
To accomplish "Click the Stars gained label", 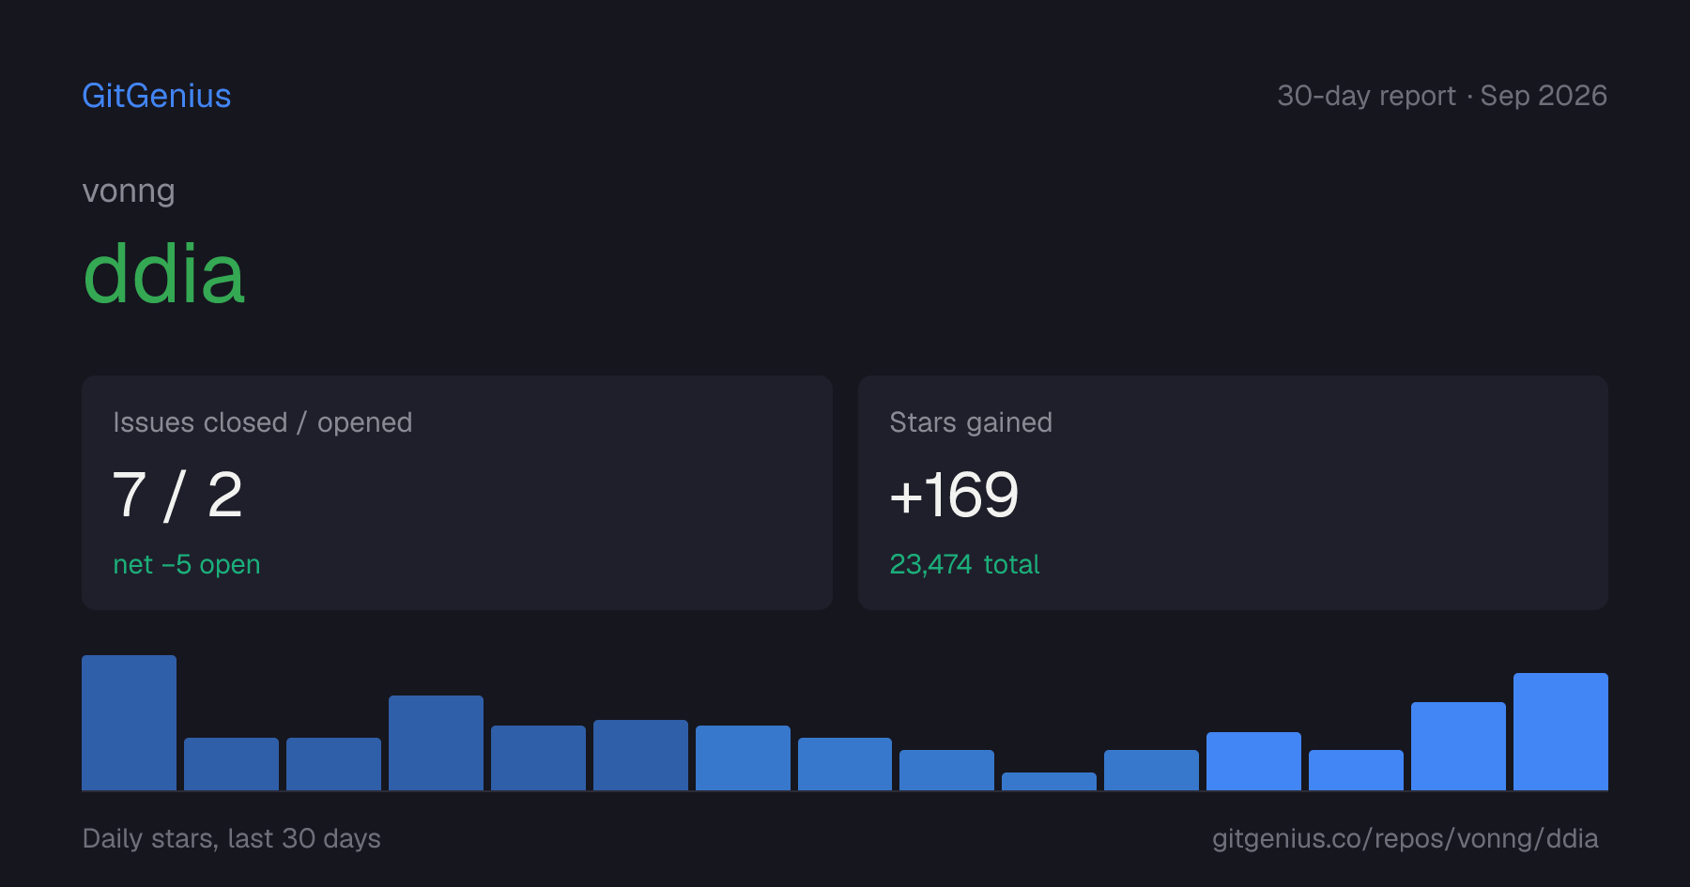I will [971, 422].
